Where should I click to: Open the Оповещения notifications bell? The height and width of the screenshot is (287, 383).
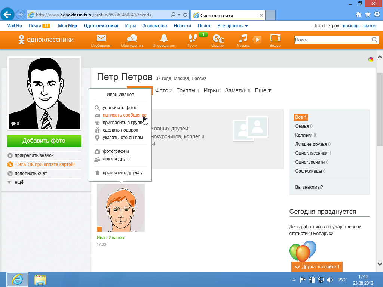click(x=164, y=40)
